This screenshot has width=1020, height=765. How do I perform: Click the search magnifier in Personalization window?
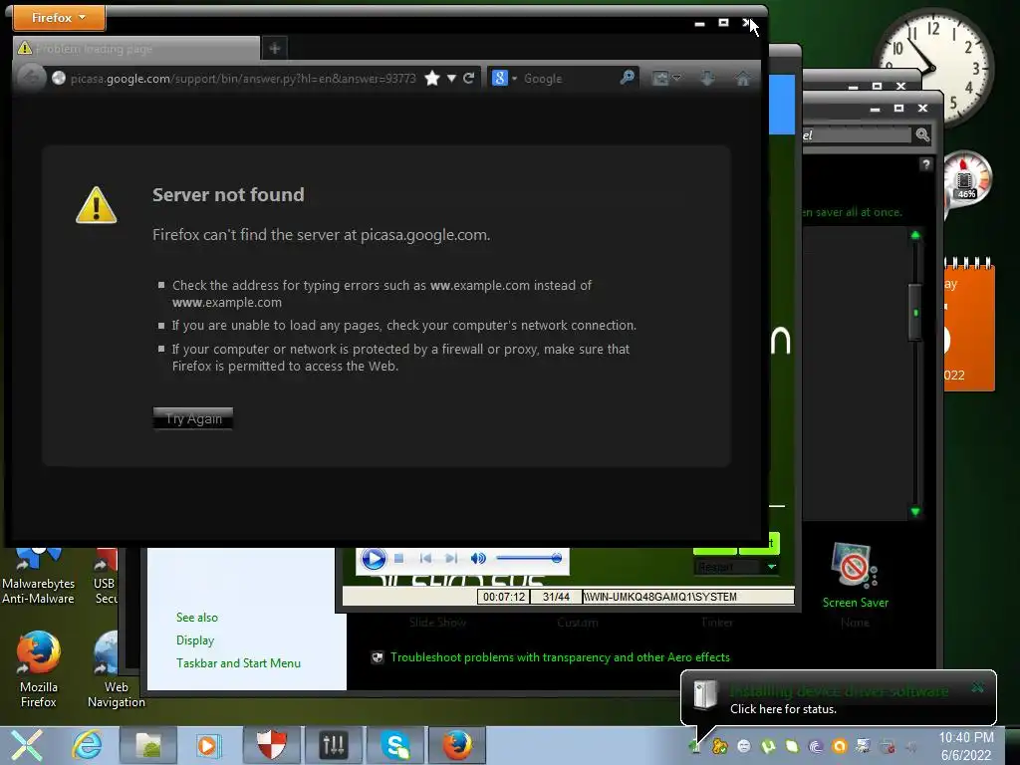(x=922, y=134)
